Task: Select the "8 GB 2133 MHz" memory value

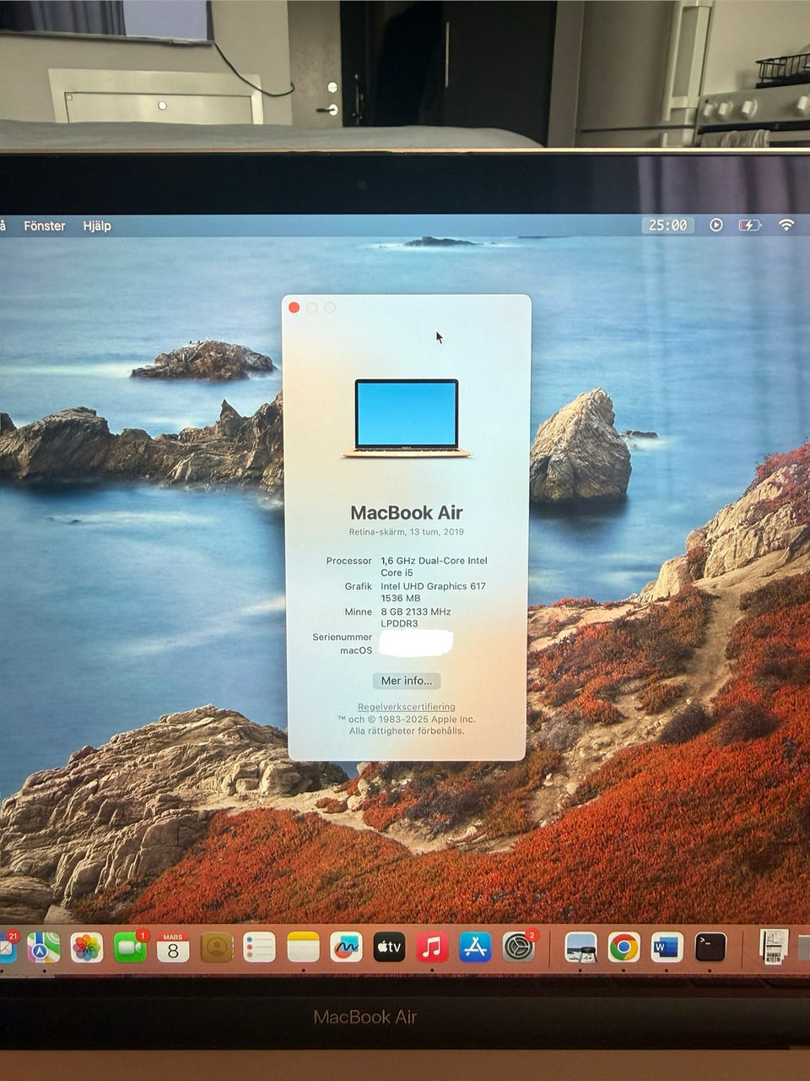Action: click(416, 611)
